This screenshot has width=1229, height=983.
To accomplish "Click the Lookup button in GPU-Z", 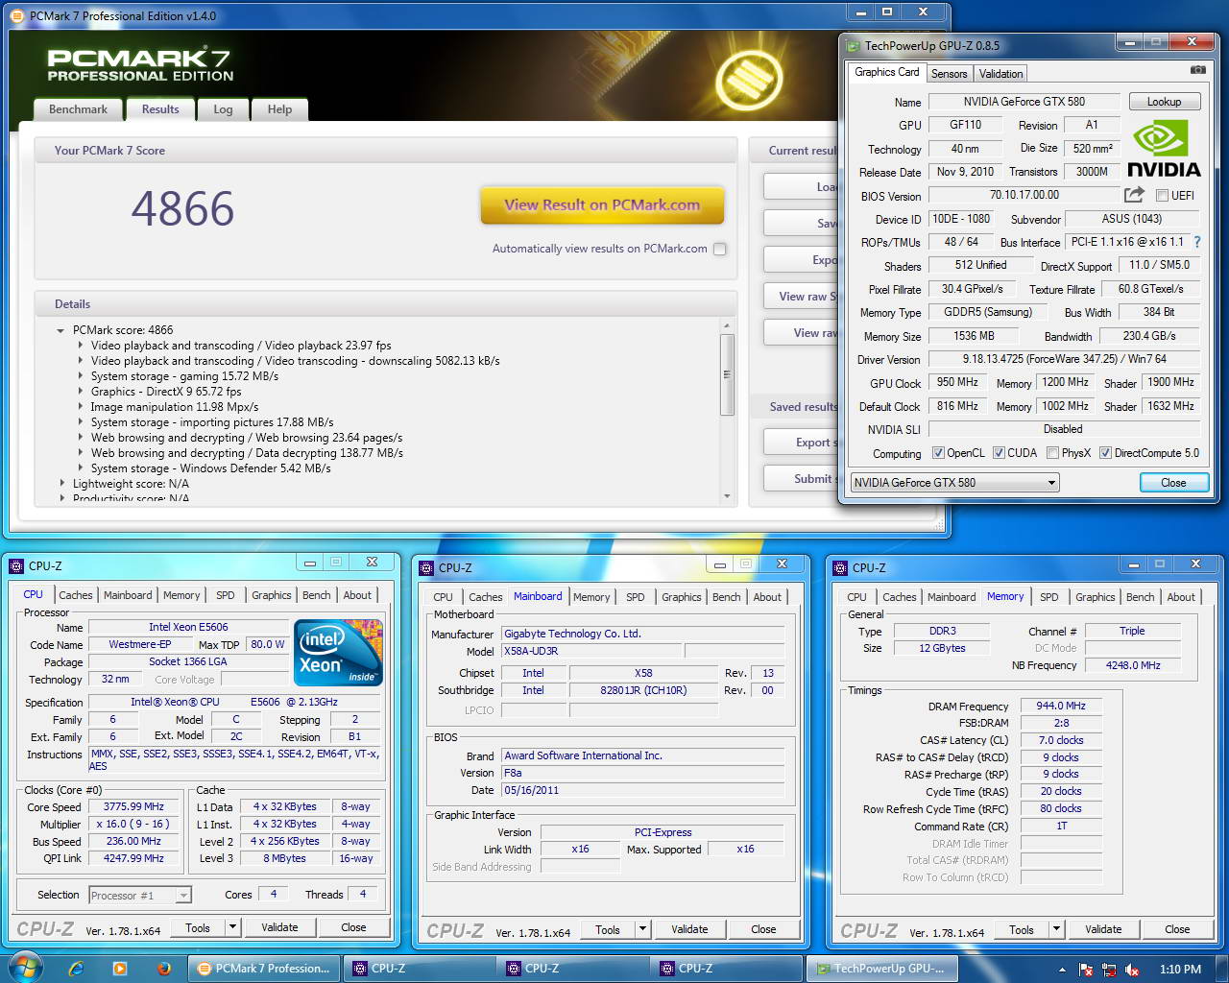I will (x=1164, y=102).
